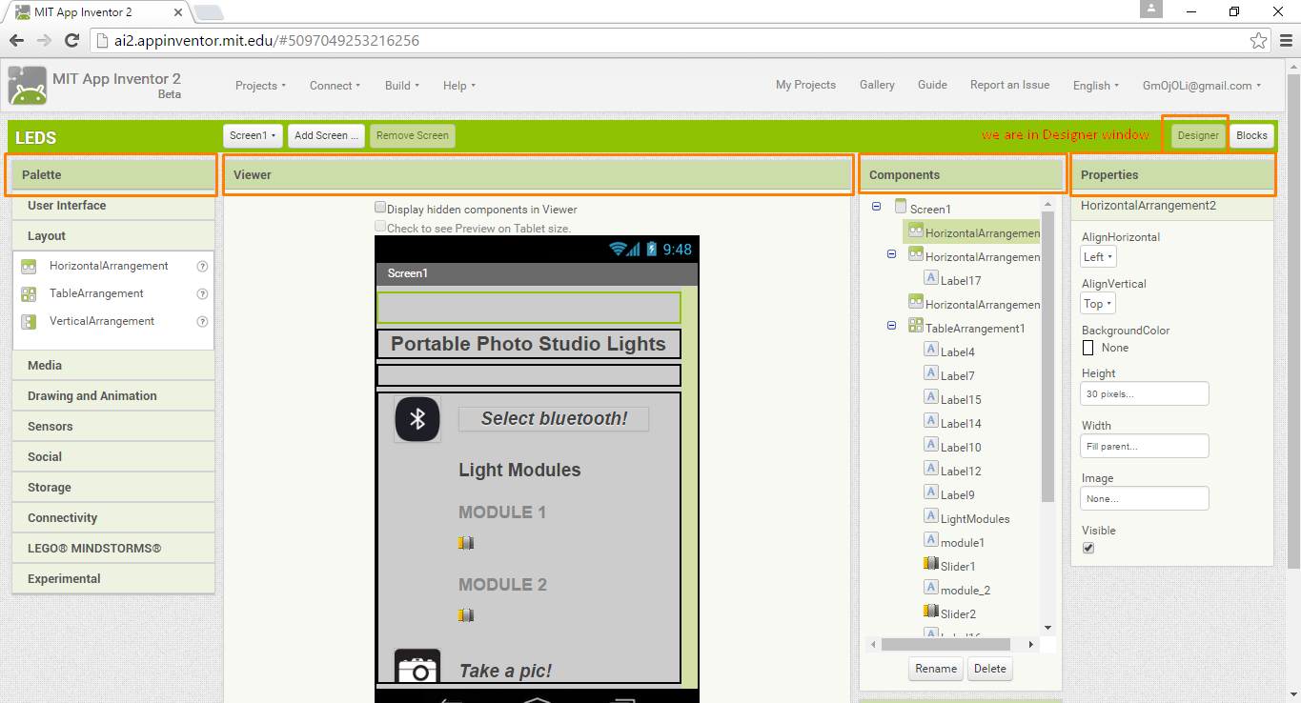
Task: Collapse HorizontalArrangement containing Label17
Action: pyautogui.click(x=891, y=254)
